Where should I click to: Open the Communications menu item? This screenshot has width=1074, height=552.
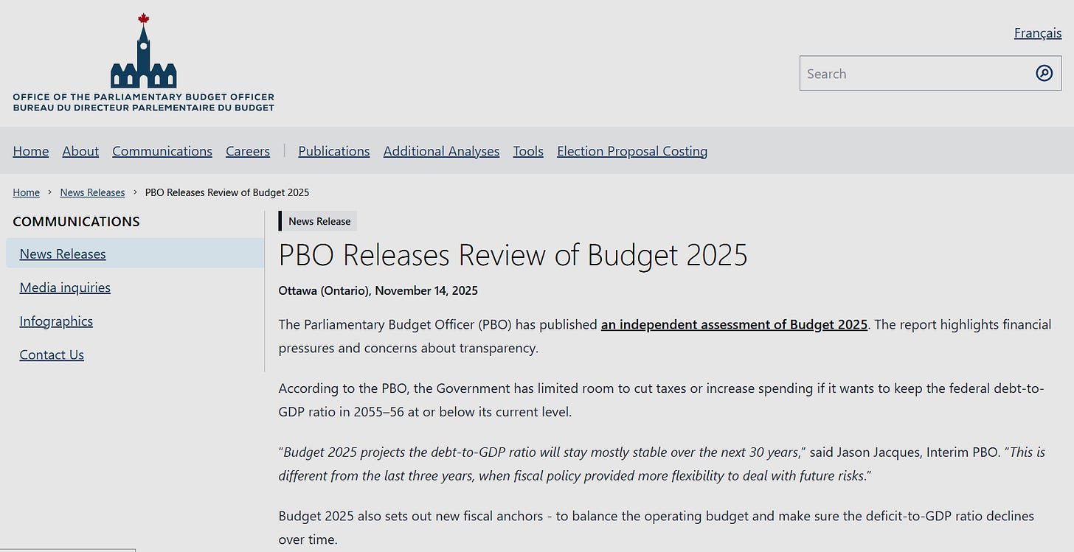tap(162, 151)
